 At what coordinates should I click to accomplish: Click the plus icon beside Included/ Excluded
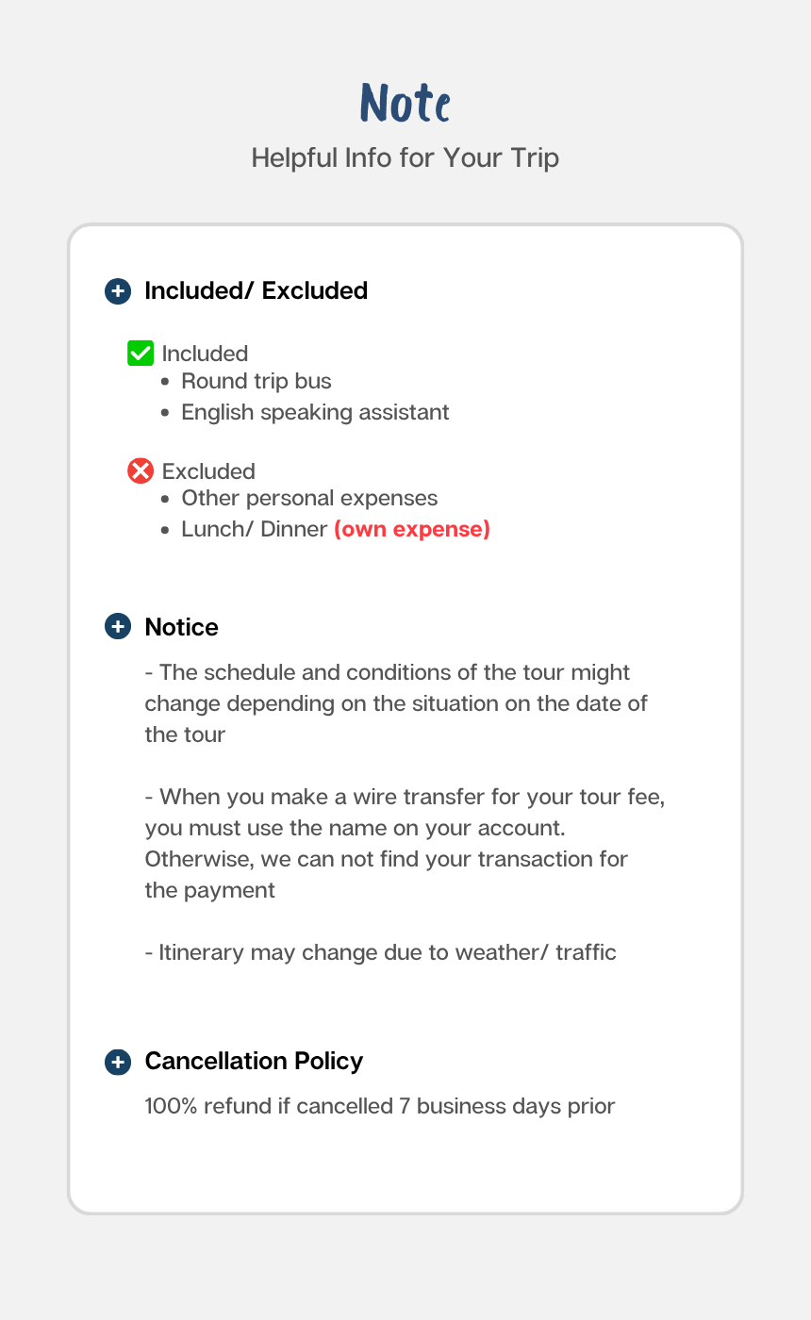[x=118, y=291]
